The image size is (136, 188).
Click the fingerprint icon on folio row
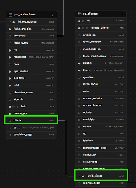point(14,107)
